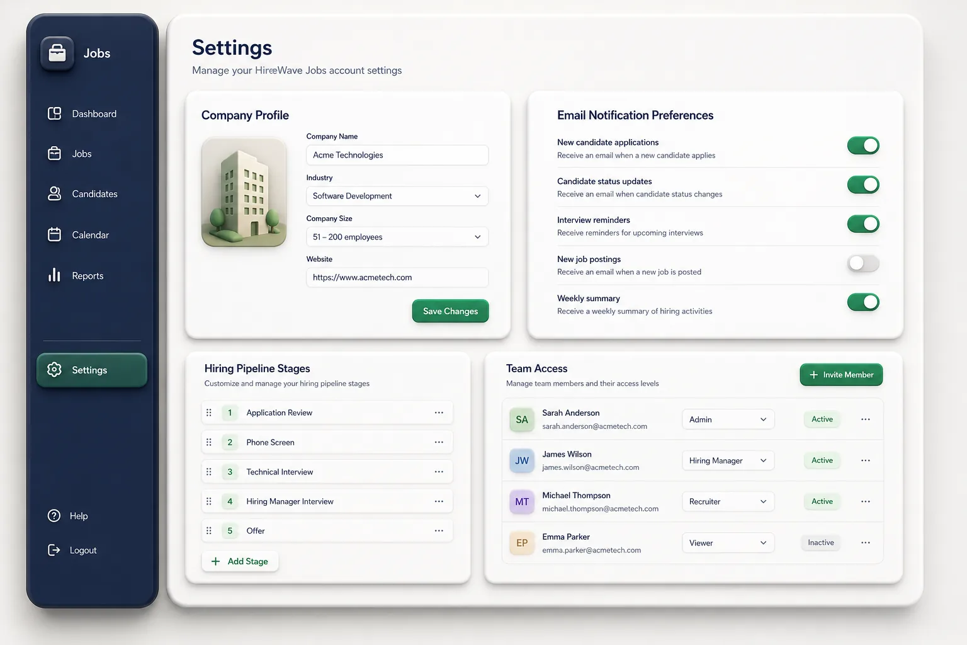
Task: Open Michael Thompson's Recruiter role dropdown
Action: (x=728, y=501)
